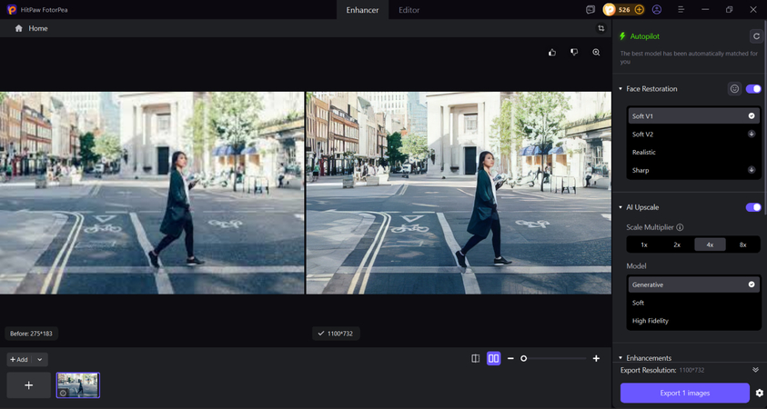
Task: Switch to side-by-side compare view
Action: click(x=493, y=359)
